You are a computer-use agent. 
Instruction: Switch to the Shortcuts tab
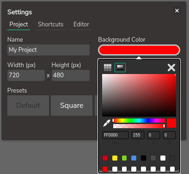point(51,25)
